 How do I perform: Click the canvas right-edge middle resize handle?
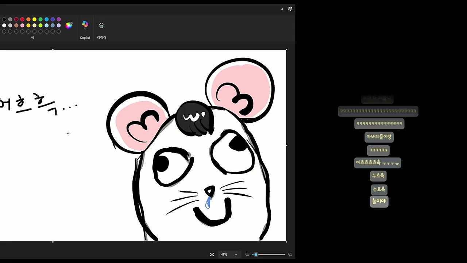pos(286,145)
